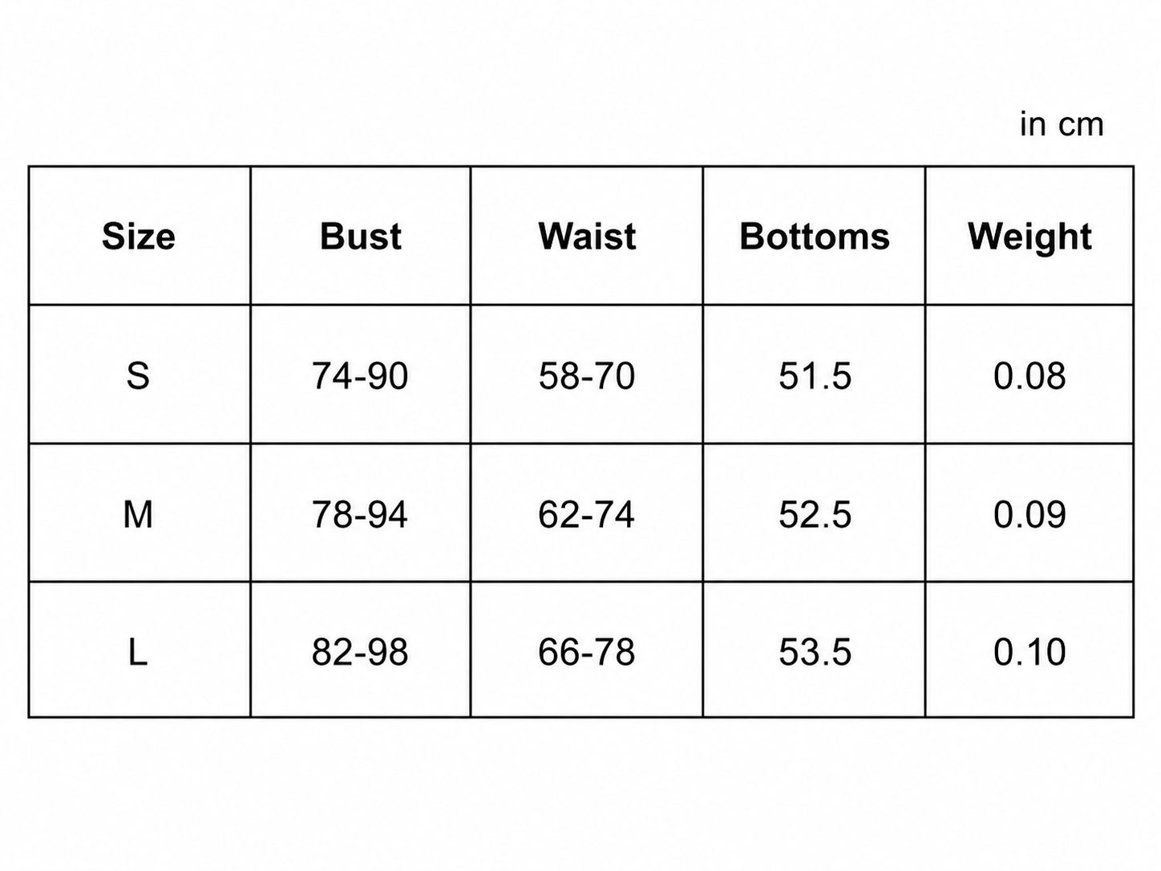
Task: Select the M size cell
Action: click(x=138, y=514)
